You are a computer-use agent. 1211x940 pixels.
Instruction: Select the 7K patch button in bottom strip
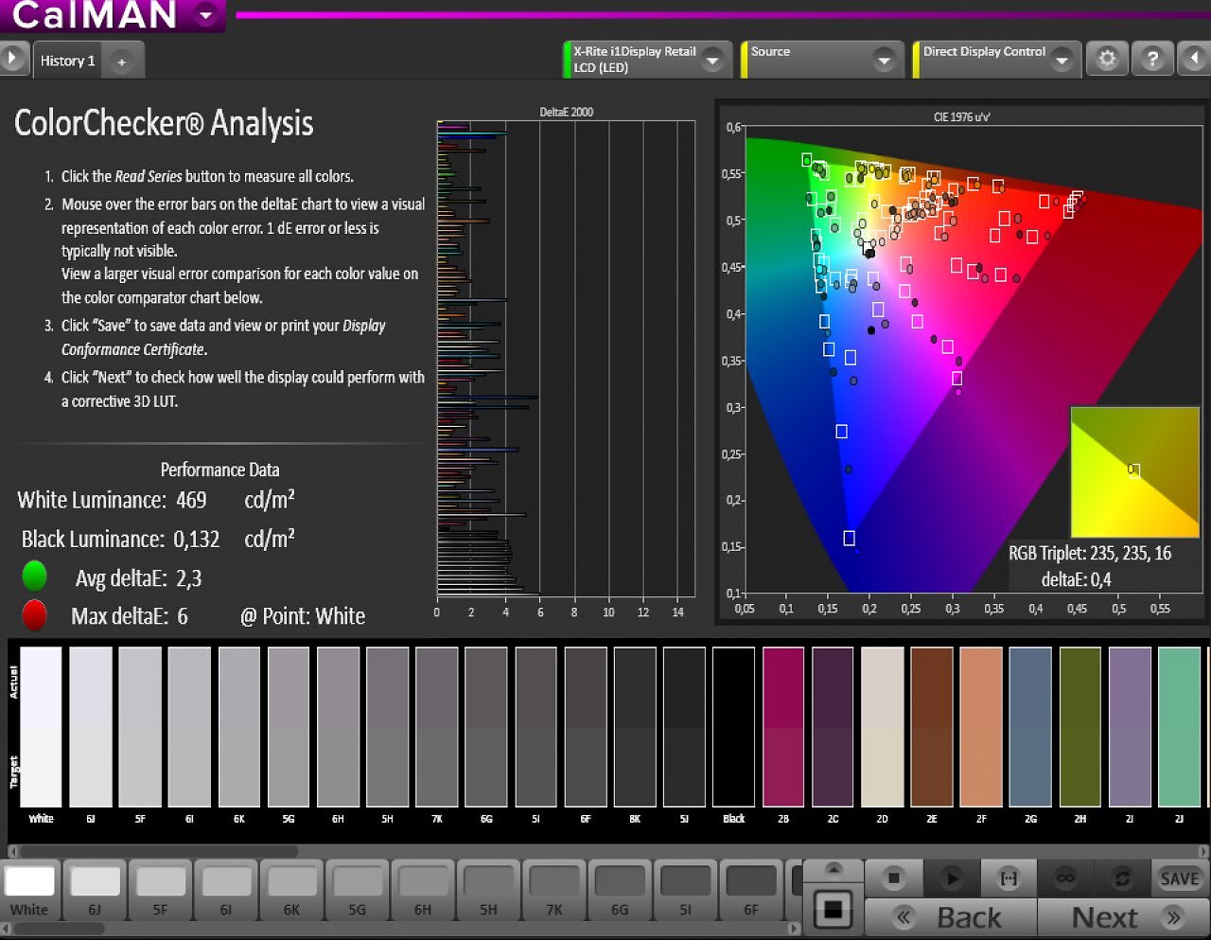click(553, 890)
